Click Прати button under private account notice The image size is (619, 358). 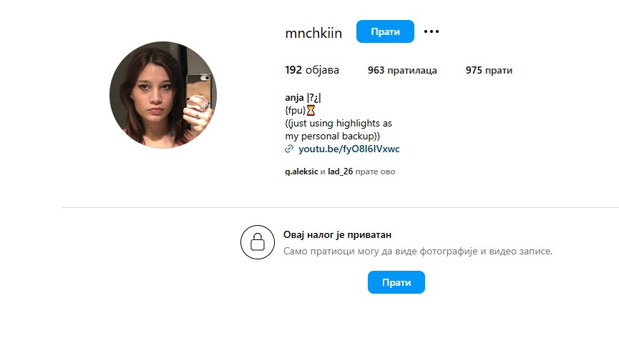tap(396, 282)
